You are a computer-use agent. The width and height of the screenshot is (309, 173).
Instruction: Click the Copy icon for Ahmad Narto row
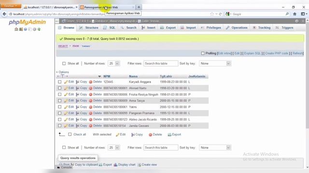pyautogui.click(x=77, y=88)
